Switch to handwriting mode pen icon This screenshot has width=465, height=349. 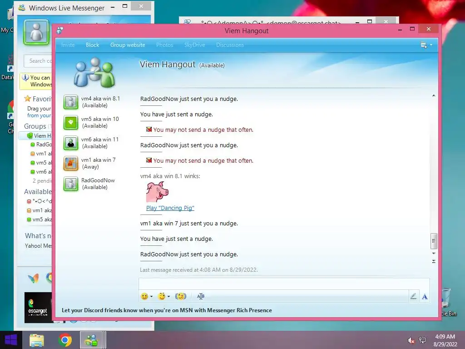coord(413,296)
